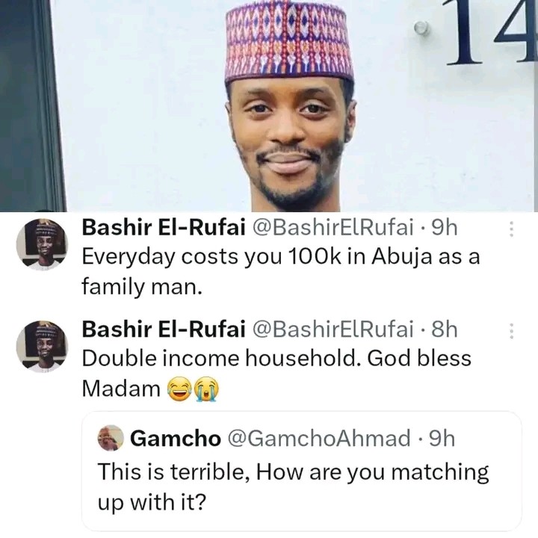Open the Bashir El-Rufai name on the 8h tweet
Viewport: 538px width, 538px height.
pos(164,330)
